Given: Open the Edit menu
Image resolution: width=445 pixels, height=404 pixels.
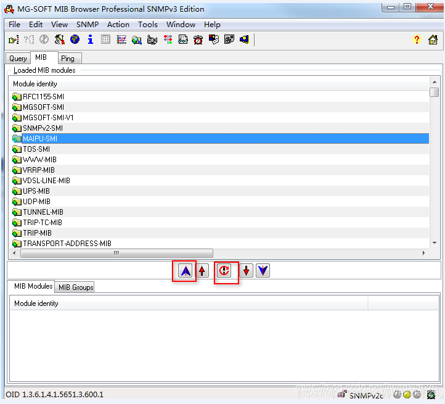Looking at the screenshot, I should tap(36, 25).
